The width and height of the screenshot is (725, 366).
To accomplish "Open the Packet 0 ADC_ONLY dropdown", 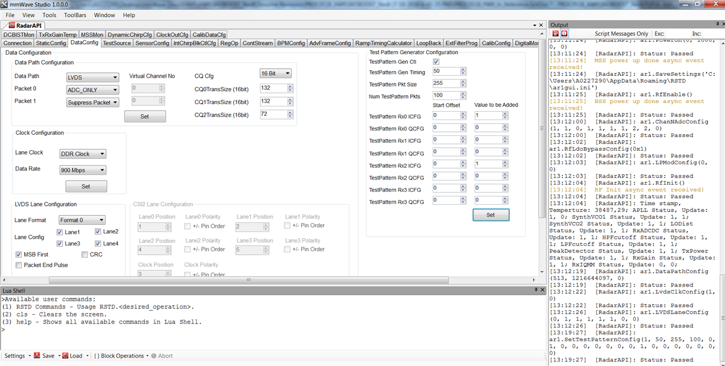I will [93, 90].
